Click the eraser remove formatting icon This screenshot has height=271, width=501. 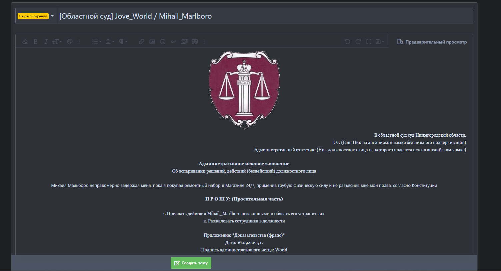pyautogui.click(x=25, y=42)
